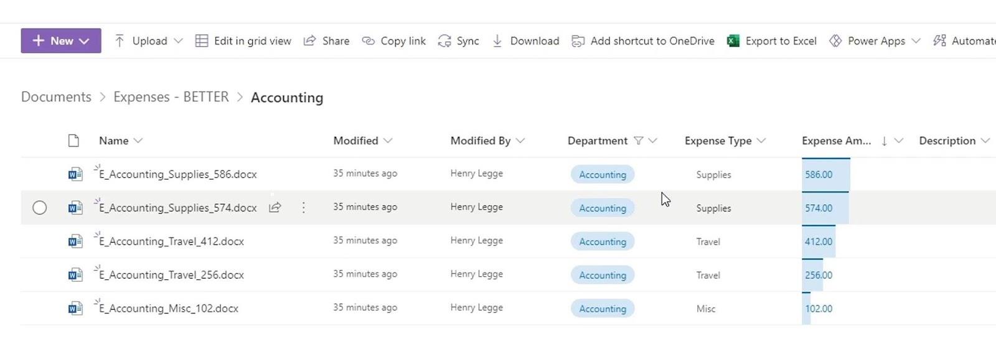
Task: Click Misc expense type cell
Action: tap(706, 309)
